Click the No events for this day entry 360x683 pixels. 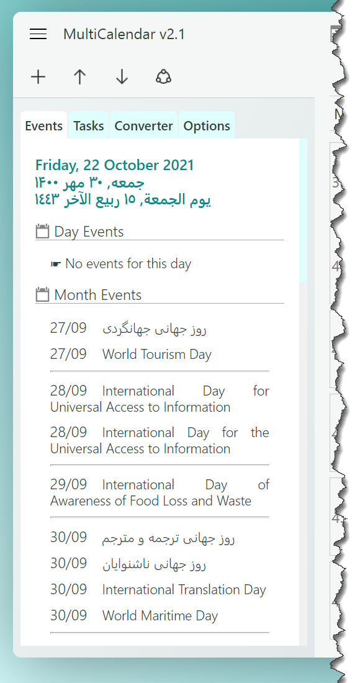[x=121, y=263]
